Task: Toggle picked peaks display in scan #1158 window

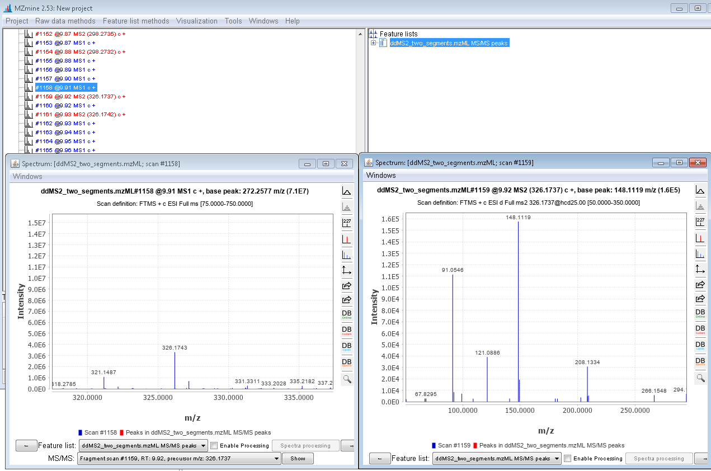Action: (347, 239)
